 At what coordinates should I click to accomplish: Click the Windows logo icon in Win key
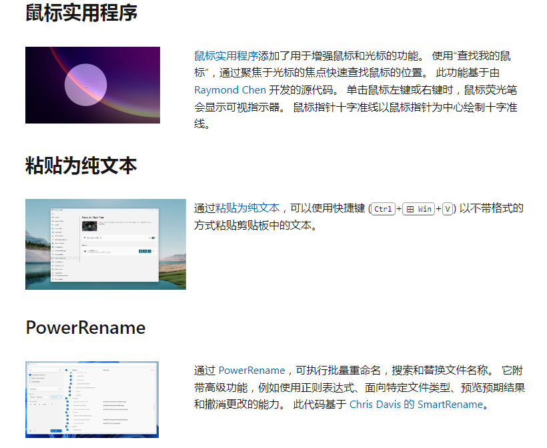(410, 209)
